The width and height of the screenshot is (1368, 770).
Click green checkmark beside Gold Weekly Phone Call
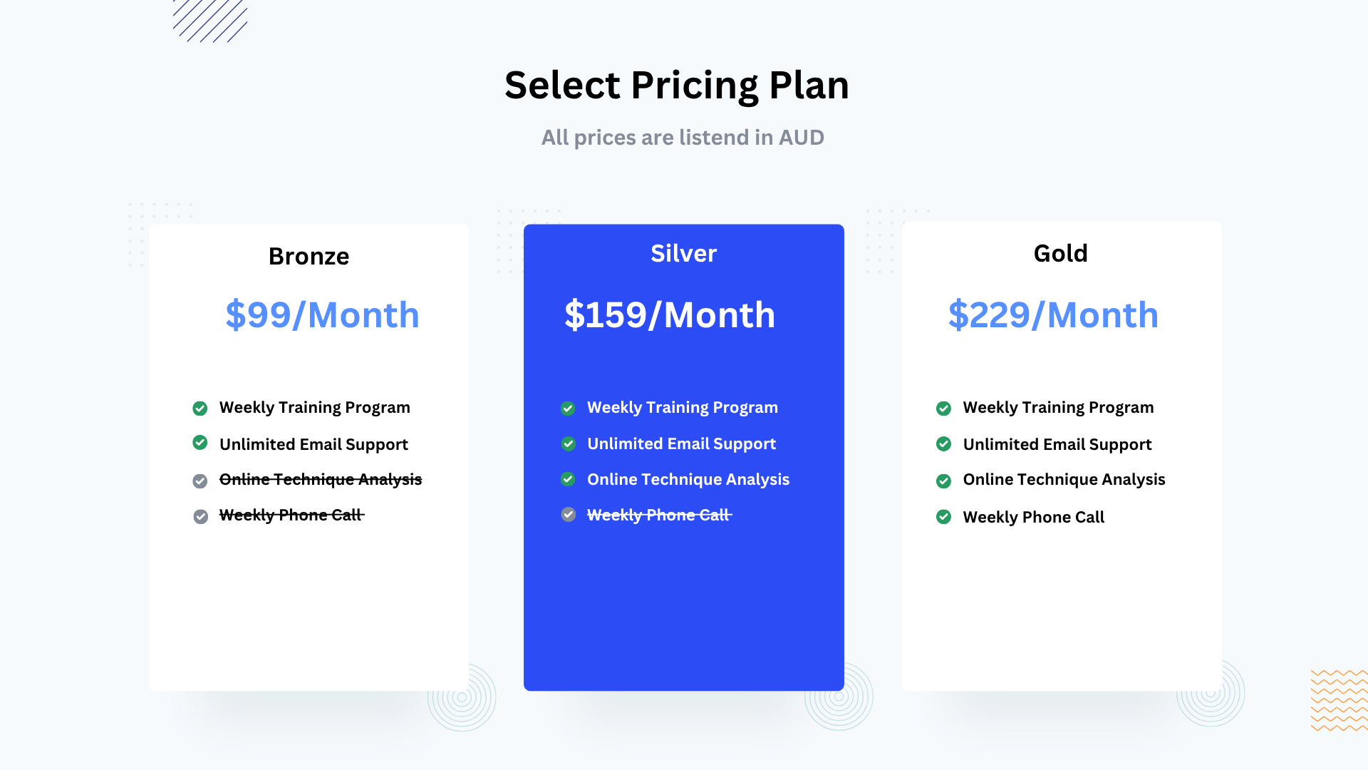[x=943, y=517]
